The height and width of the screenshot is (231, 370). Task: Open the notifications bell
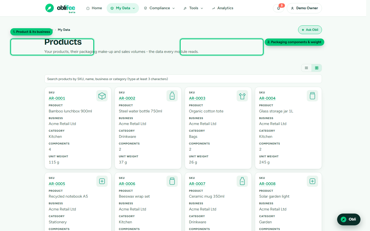click(x=279, y=8)
